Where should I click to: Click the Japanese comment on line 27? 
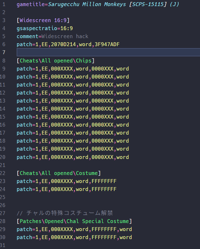click(x=65, y=213)
